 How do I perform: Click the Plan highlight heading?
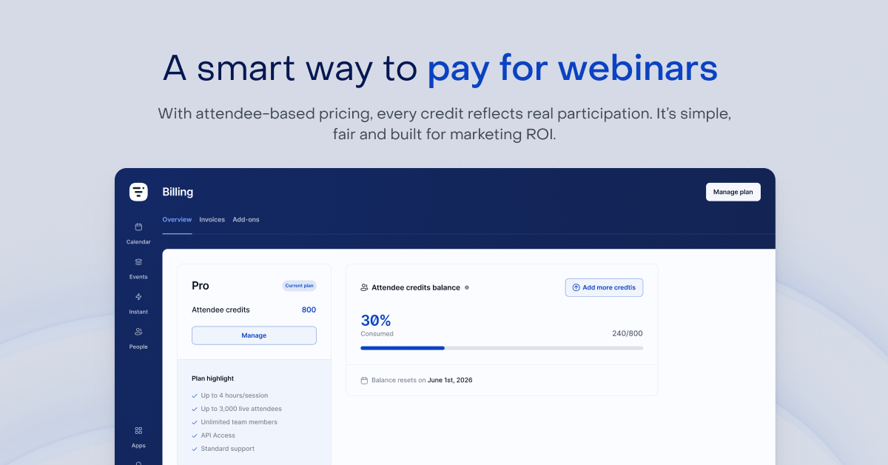point(212,378)
